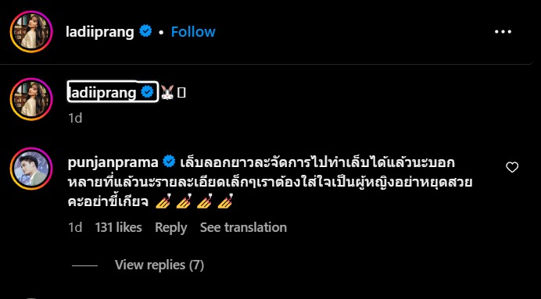Click the verified badge next to the Follow link
Screen dimensions: 541x299
(x=145, y=32)
